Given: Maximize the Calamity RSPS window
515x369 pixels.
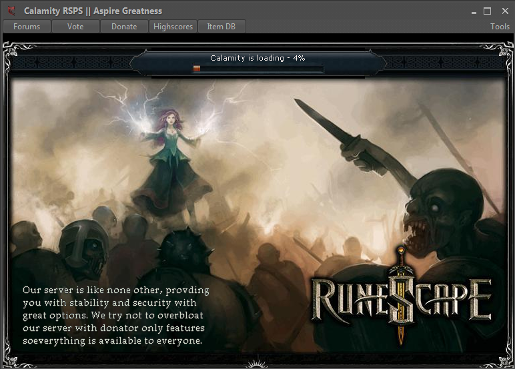Looking at the screenshot, I should pos(488,11).
